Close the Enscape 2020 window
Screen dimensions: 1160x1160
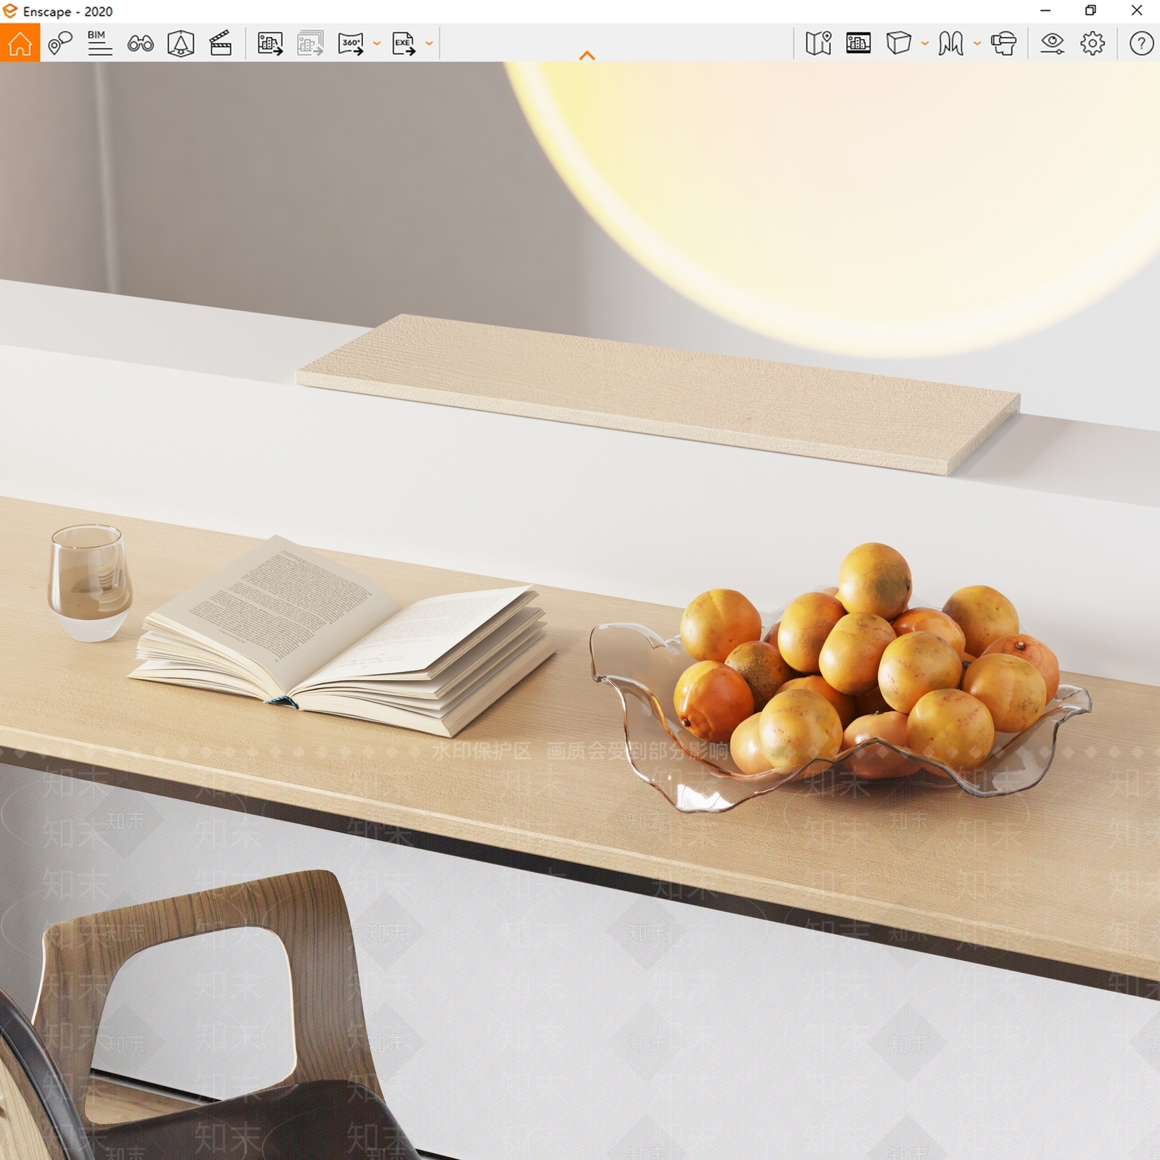[1137, 11]
